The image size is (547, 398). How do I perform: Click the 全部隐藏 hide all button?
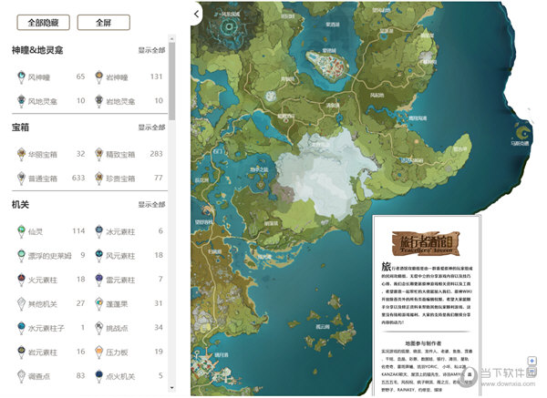(x=43, y=23)
